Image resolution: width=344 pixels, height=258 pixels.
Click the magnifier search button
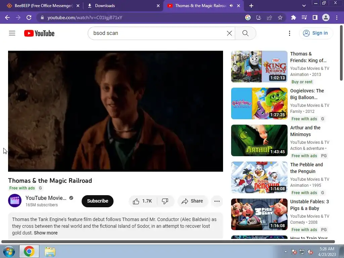245,33
